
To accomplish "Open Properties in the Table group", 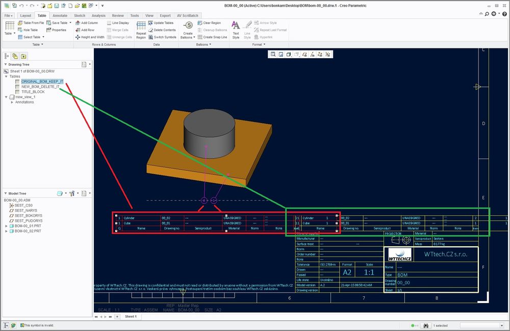I will pyautogui.click(x=56, y=30).
